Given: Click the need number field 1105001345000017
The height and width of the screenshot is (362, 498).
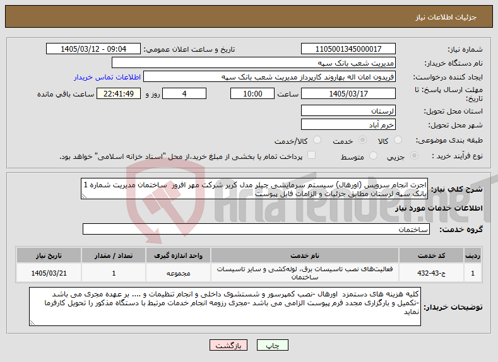Looking at the screenshot, I should pyautogui.click(x=348, y=49).
